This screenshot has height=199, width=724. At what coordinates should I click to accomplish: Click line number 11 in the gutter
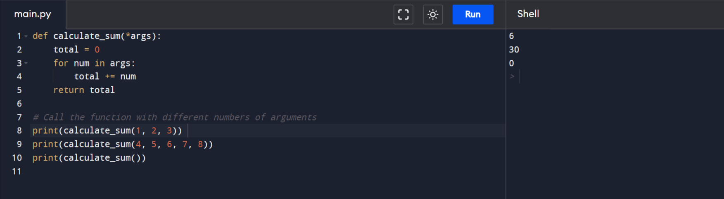point(17,171)
